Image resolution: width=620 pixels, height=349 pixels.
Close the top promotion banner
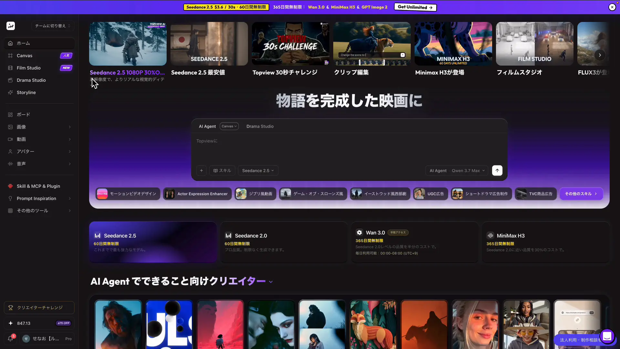pyautogui.click(x=612, y=7)
